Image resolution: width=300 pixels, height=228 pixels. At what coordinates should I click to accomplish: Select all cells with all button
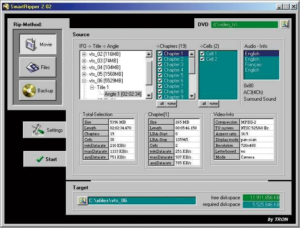click(x=204, y=104)
